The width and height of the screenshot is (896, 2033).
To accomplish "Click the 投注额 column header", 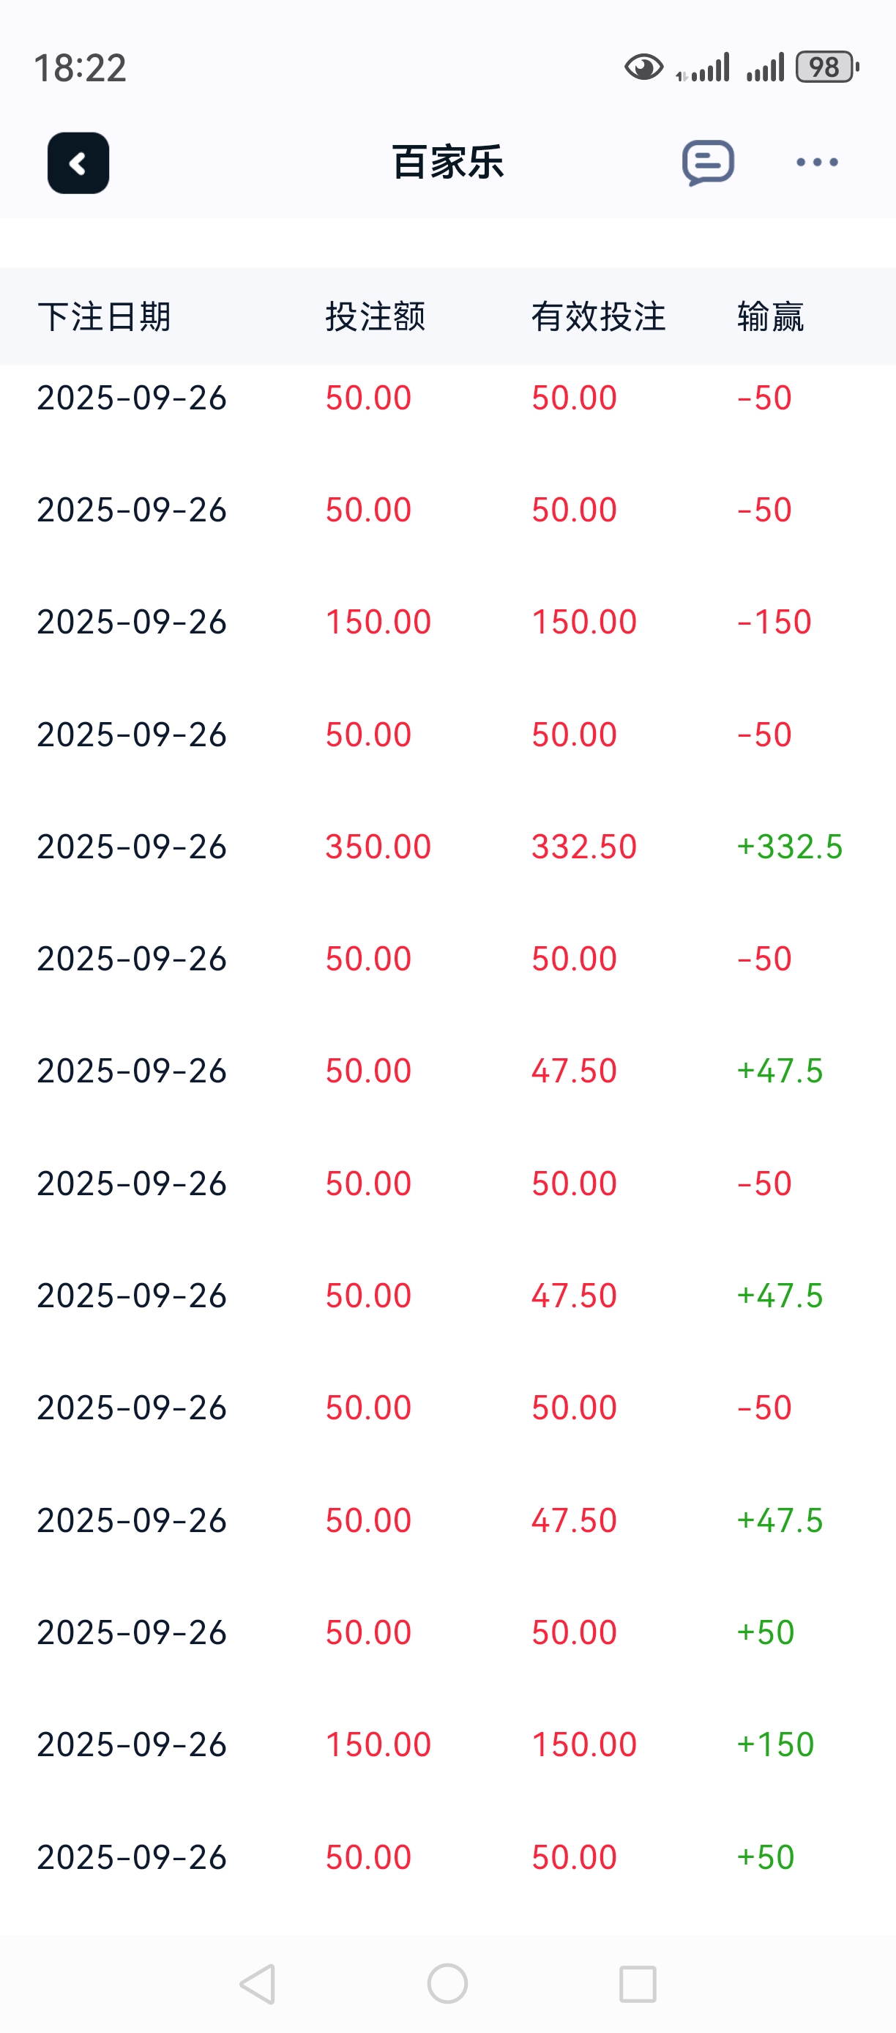I will point(376,316).
